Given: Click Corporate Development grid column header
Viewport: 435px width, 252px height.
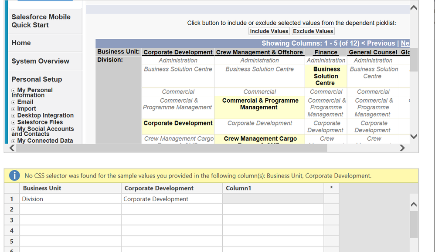Looking at the screenshot, I should coord(172,188).
